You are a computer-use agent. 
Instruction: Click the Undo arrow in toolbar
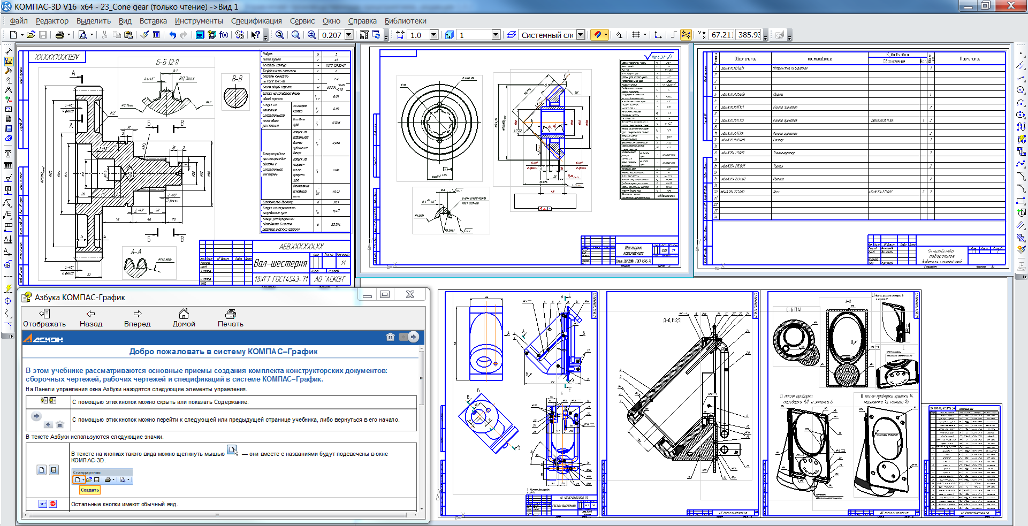tap(172, 35)
